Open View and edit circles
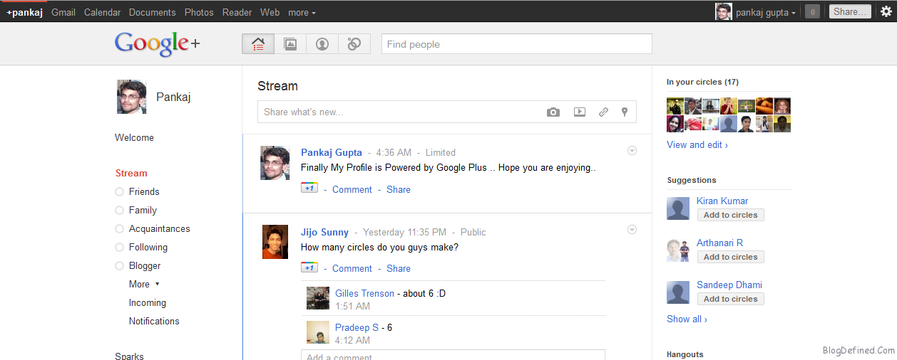Viewport: 897px width, 360px height. tap(697, 144)
